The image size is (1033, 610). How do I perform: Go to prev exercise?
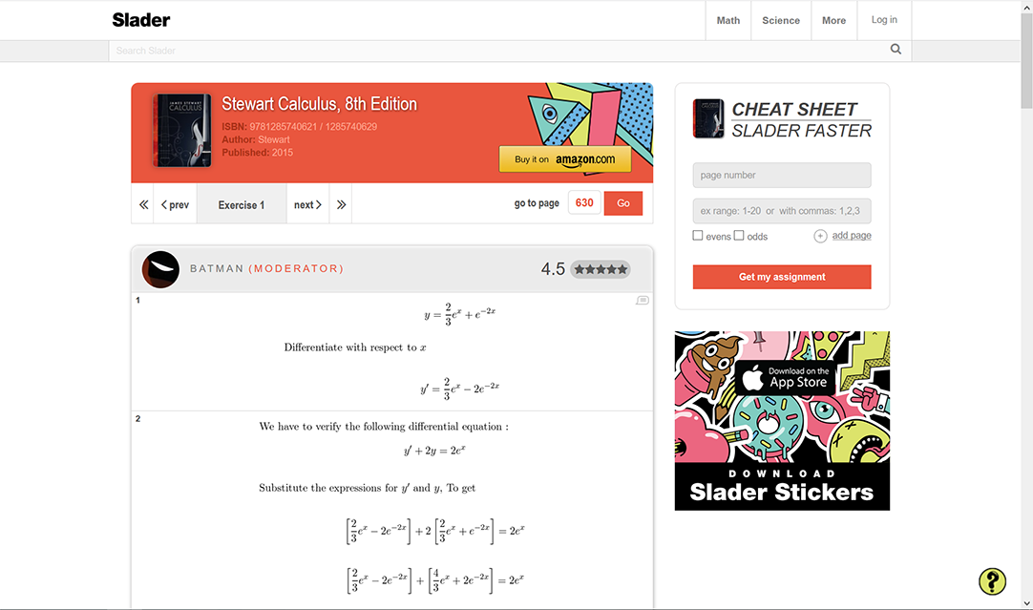point(176,205)
